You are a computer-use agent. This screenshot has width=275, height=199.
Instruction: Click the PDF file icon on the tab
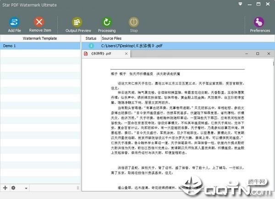pos(86,54)
